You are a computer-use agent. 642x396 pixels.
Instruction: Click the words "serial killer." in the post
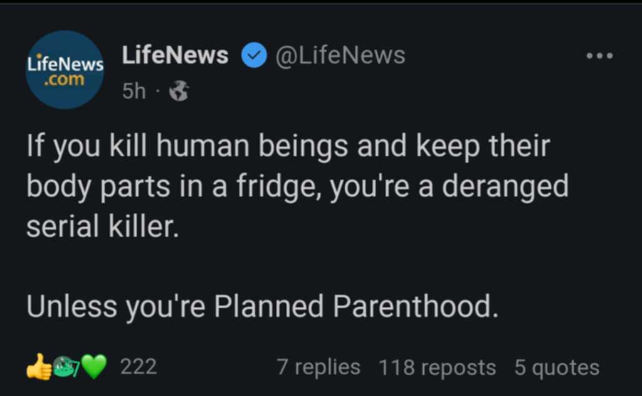pyautogui.click(x=103, y=227)
